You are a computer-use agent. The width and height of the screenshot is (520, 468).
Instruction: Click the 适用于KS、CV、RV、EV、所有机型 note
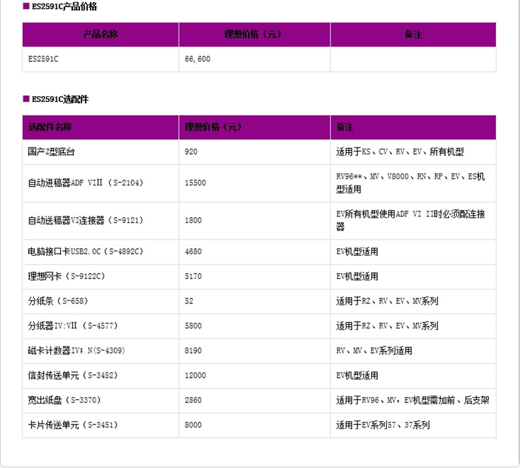400,152
